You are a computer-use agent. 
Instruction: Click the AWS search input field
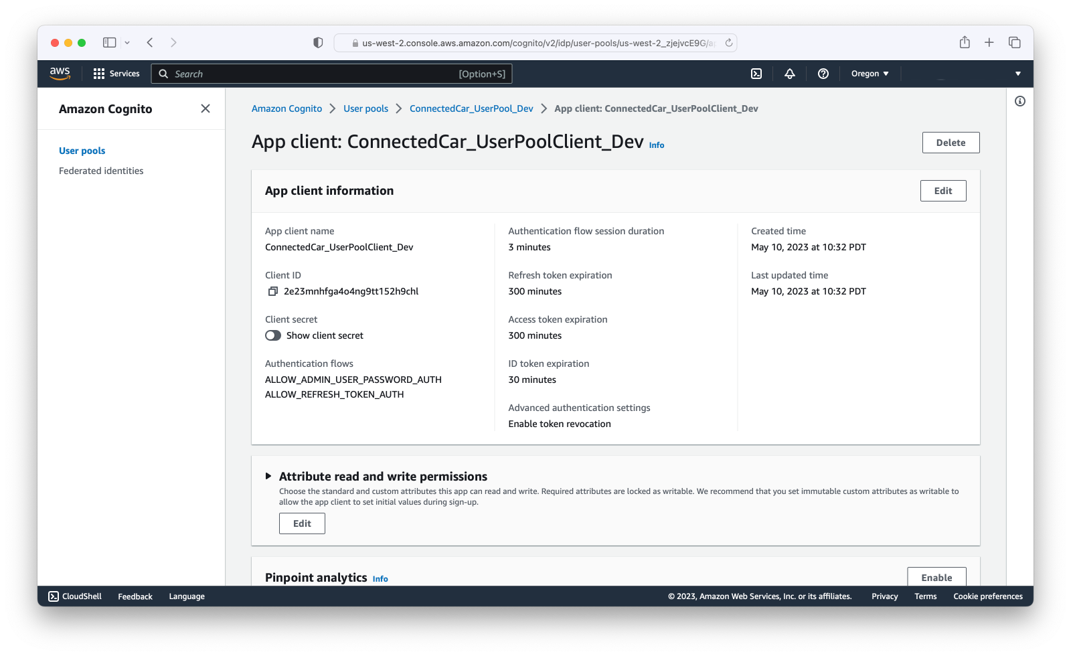[x=331, y=74]
